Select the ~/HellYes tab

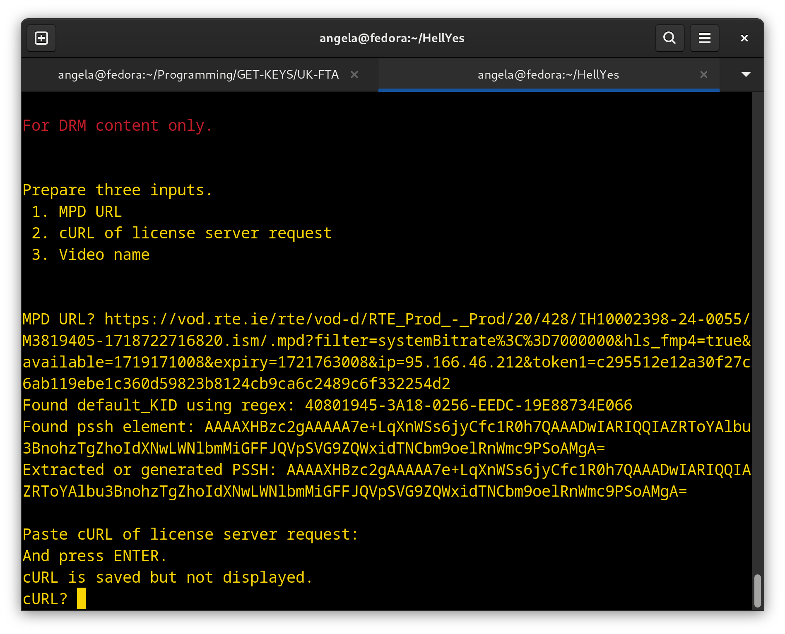(548, 74)
